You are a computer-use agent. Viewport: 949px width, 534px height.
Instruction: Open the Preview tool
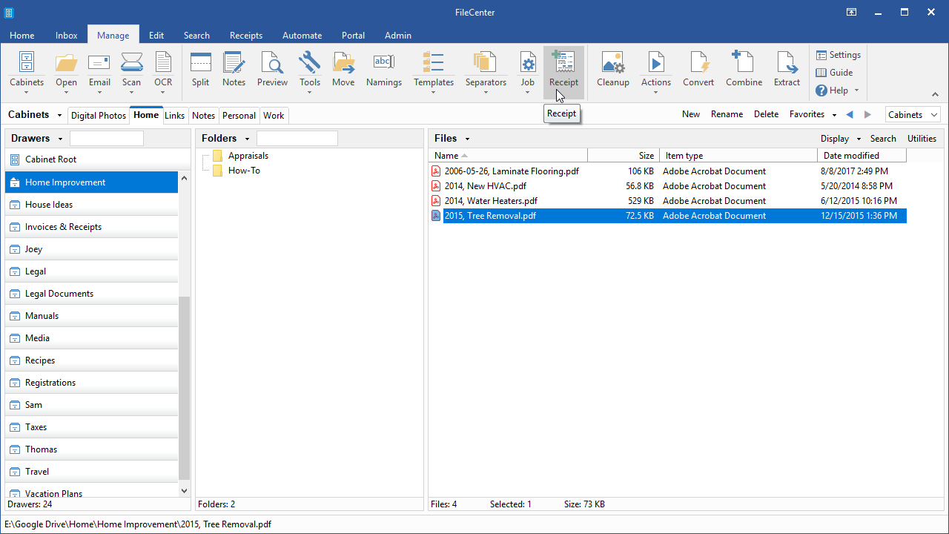[272, 70]
